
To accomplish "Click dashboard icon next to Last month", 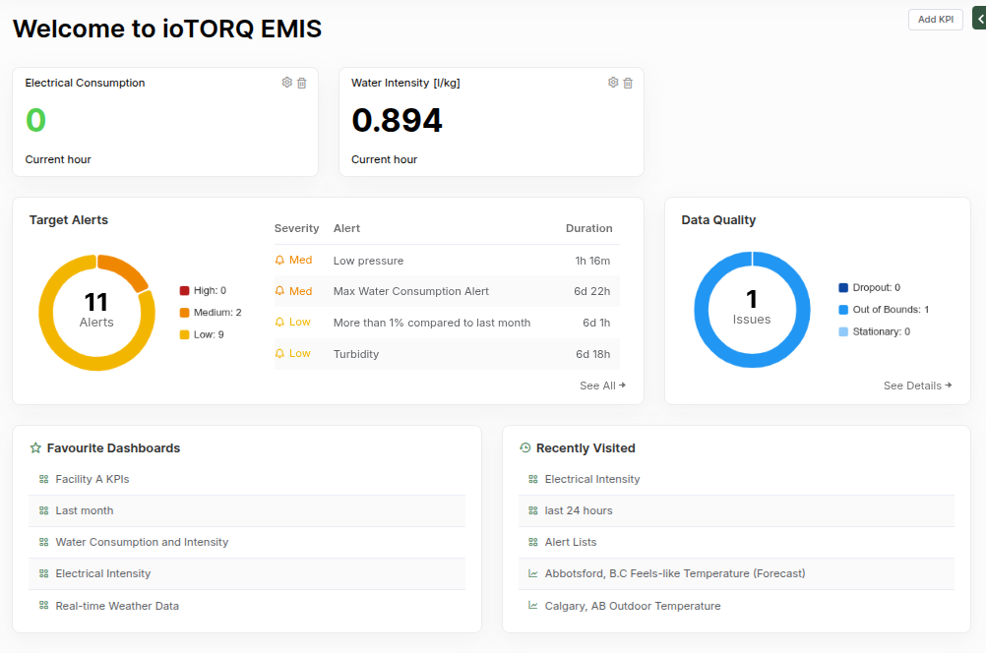I will click(x=44, y=510).
